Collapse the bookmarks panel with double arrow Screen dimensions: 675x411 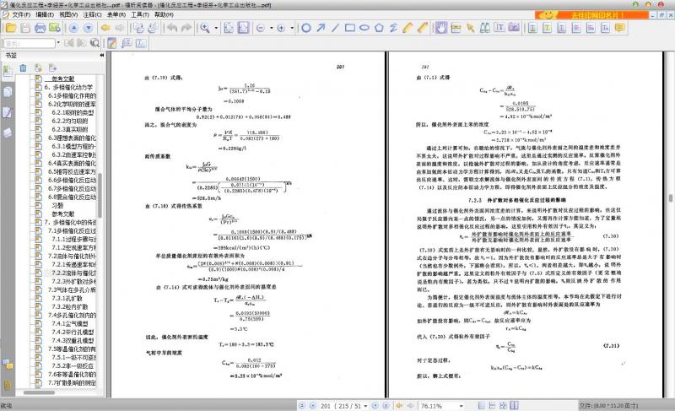click(x=102, y=55)
